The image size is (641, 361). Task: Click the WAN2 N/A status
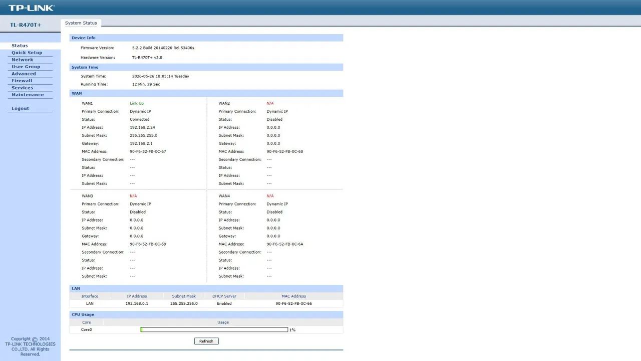pos(270,103)
